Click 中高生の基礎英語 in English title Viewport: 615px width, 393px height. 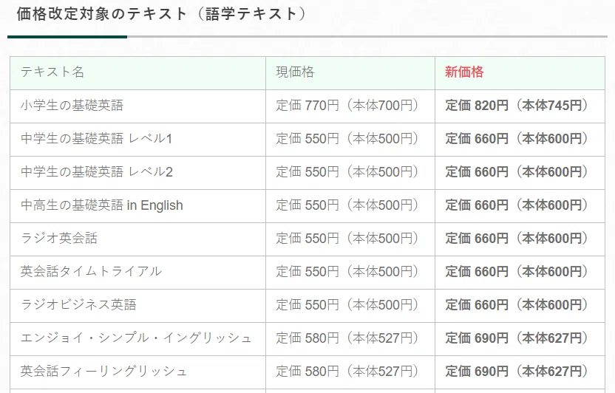101,205
